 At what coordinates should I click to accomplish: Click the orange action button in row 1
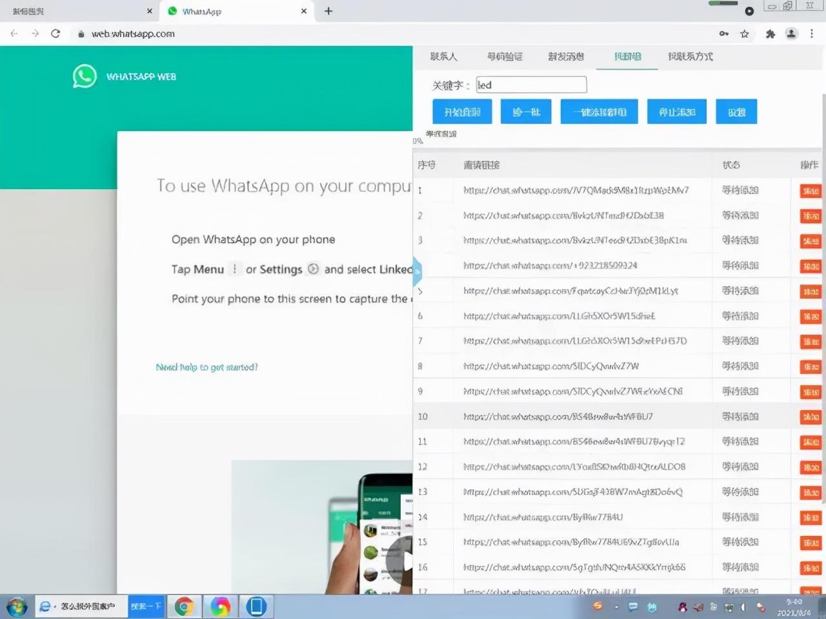point(810,191)
